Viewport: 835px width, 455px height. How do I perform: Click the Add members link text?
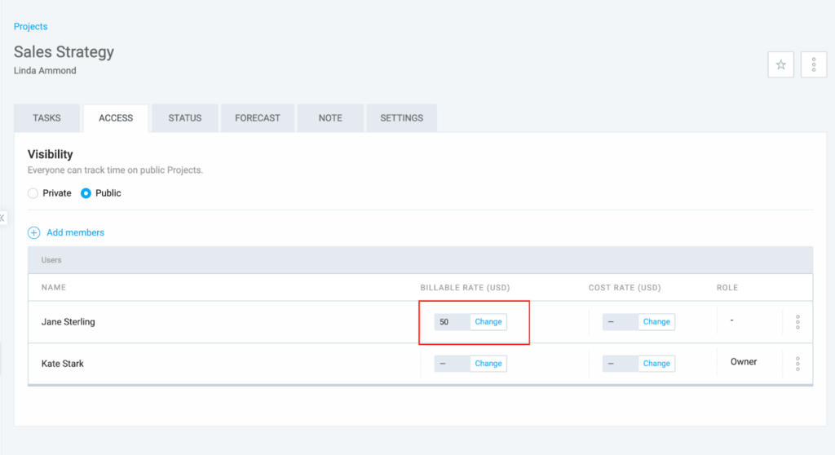tap(75, 232)
